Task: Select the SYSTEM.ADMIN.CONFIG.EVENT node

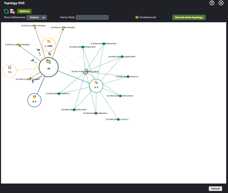Action: [121, 96]
